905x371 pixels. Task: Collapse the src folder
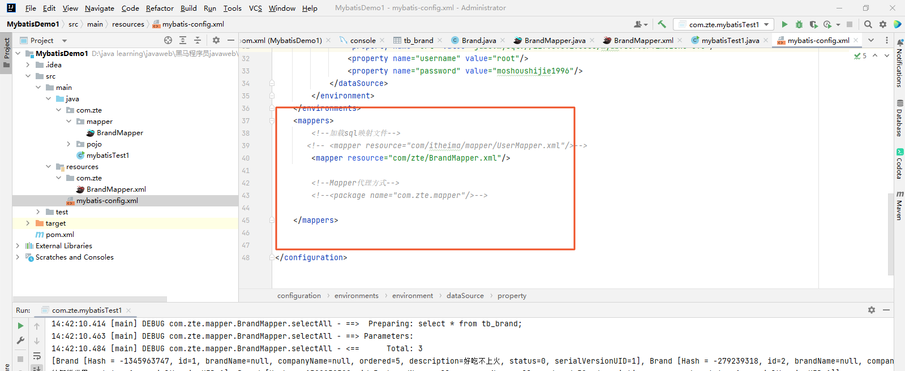point(28,76)
